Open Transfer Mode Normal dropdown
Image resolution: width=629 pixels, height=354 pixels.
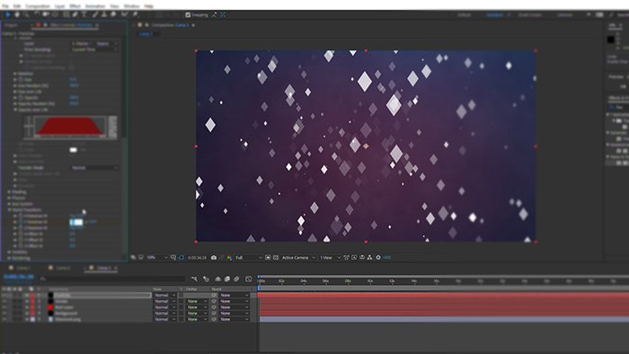(94, 168)
